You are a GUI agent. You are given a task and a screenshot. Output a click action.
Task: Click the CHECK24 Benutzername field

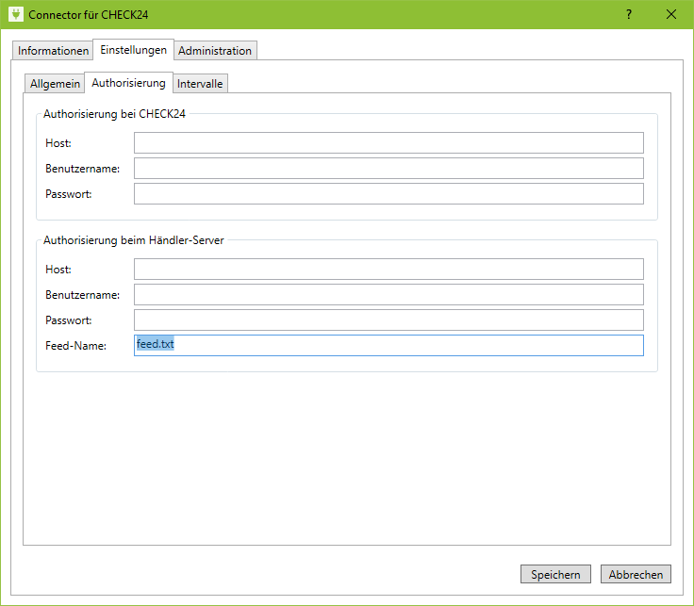388,168
